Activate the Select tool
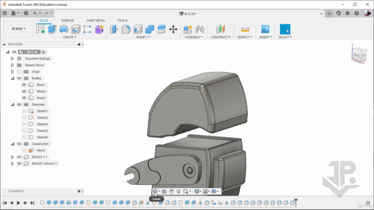This screenshot has width=374, height=210. click(x=285, y=29)
